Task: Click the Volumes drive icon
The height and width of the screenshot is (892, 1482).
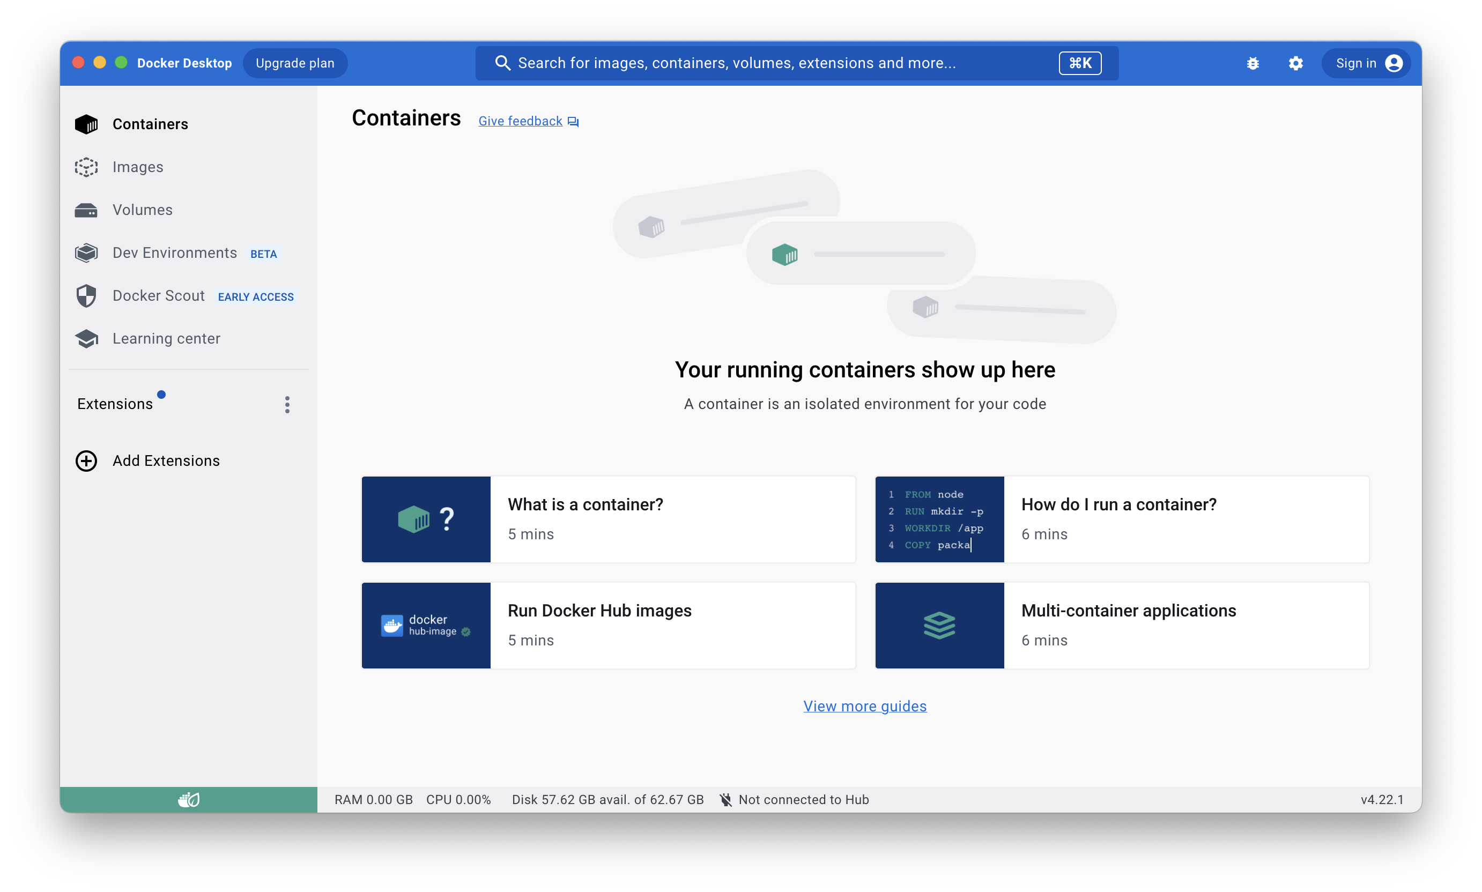Action: (86, 210)
